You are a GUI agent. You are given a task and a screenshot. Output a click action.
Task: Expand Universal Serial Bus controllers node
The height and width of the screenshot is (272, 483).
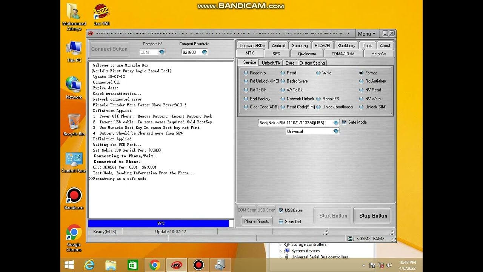[x=280, y=257]
